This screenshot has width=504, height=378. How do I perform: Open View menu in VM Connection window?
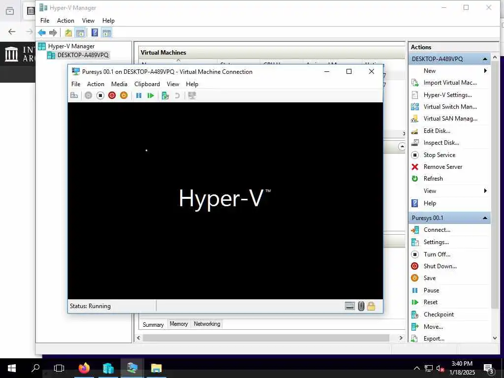tap(173, 84)
